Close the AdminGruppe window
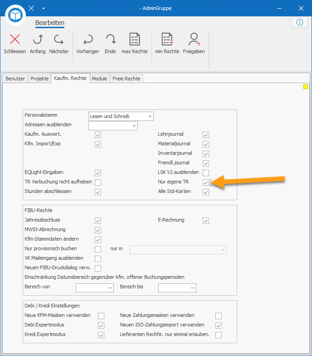This screenshot has width=312, height=356. [301, 8]
